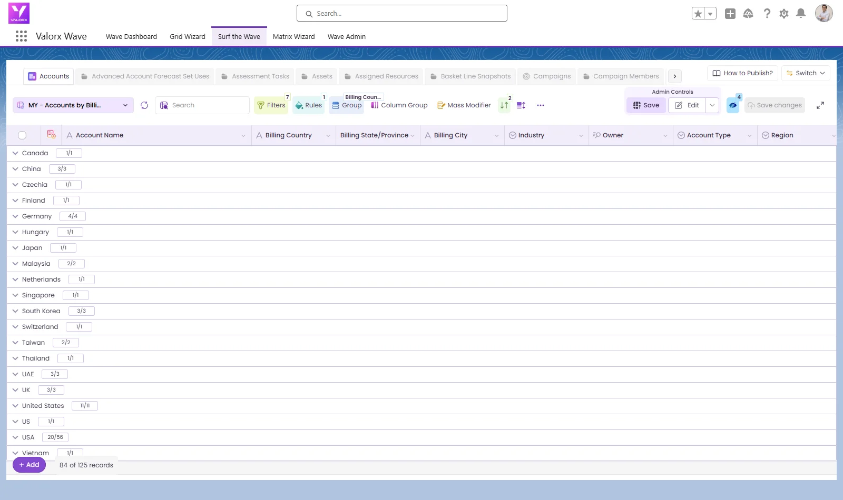The width and height of the screenshot is (843, 500).
Task: Open the notifications bell
Action: [801, 14]
